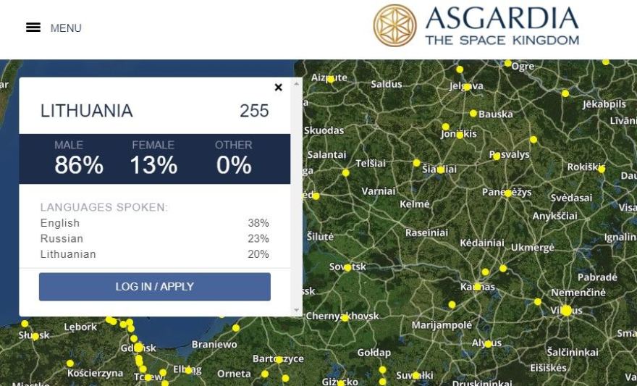The image size is (637, 386).
Task: Click the English language row
Action: [x=155, y=223]
